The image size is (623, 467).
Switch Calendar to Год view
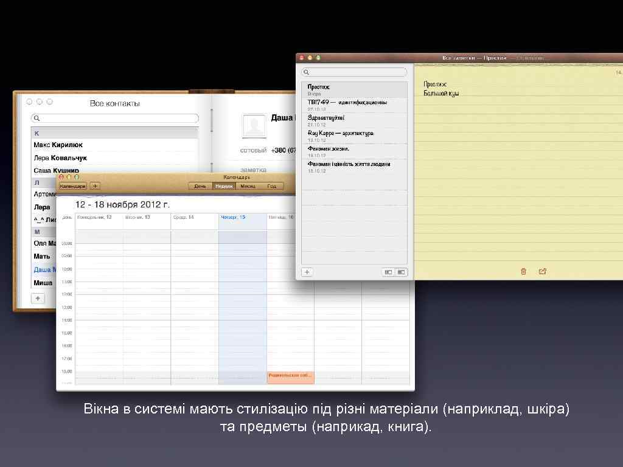click(x=272, y=186)
